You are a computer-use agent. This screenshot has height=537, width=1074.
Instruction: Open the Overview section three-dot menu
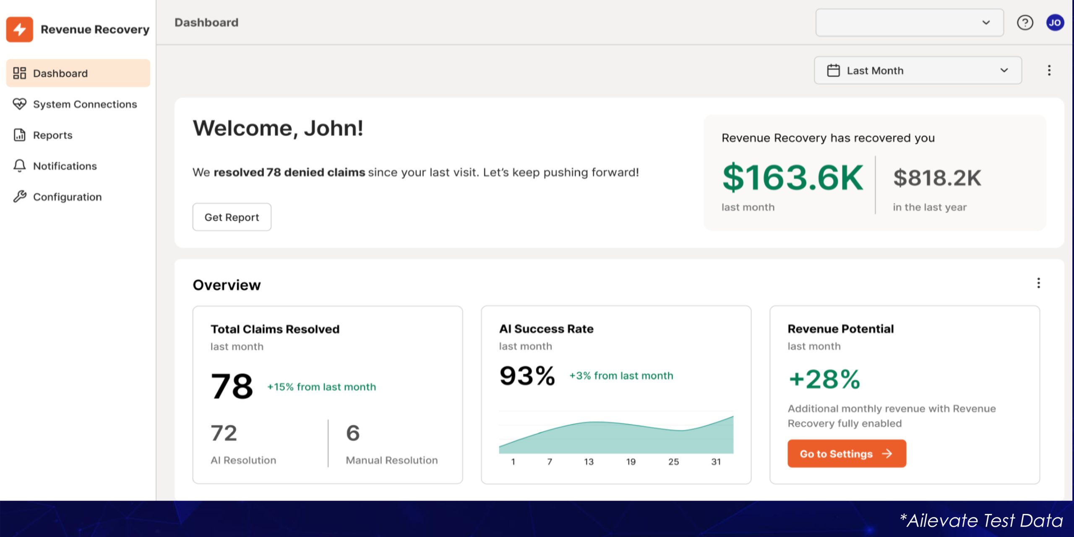pos(1038,283)
